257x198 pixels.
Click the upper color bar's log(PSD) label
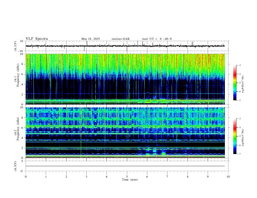click(x=243, y=84)
